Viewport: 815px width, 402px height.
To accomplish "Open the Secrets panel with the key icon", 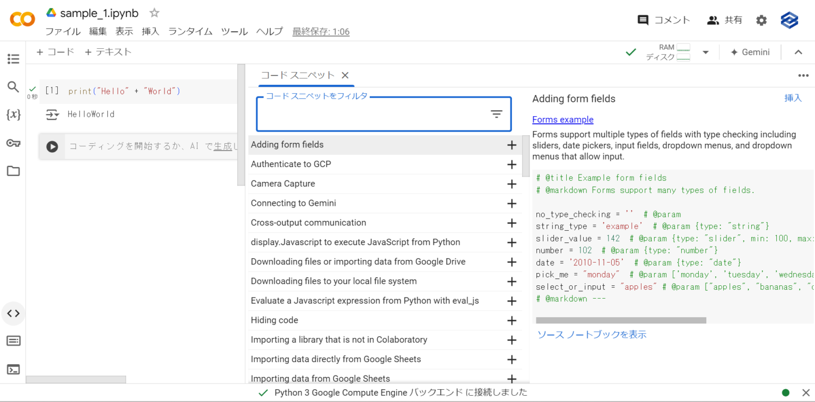I will 13,142.
